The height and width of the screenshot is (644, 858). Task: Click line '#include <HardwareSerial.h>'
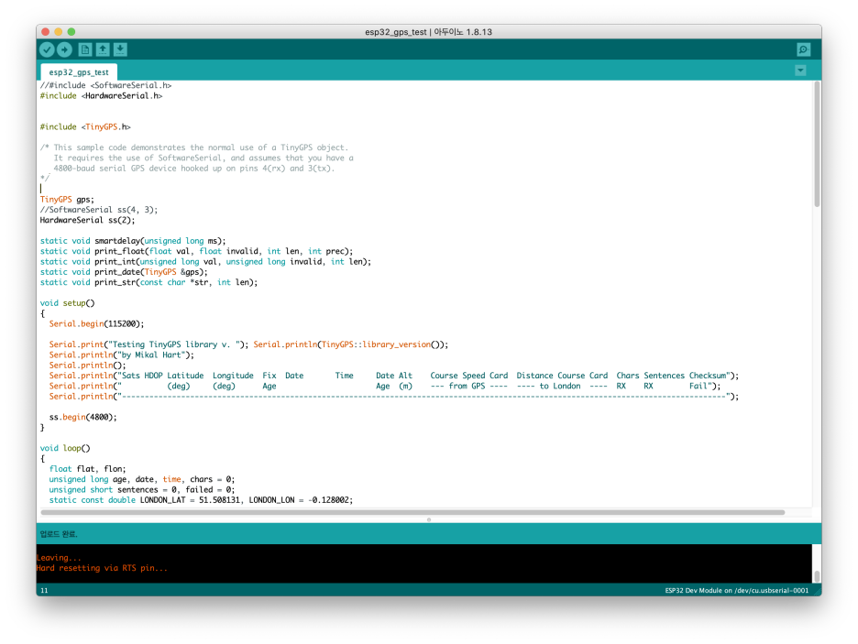tap(101, 95)
